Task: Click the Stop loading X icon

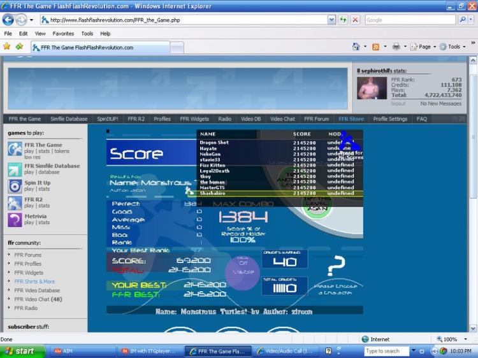Action: pos(355,20)
